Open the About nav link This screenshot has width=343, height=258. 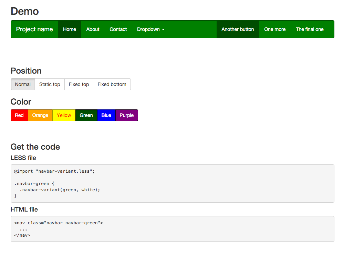(93, 29)
